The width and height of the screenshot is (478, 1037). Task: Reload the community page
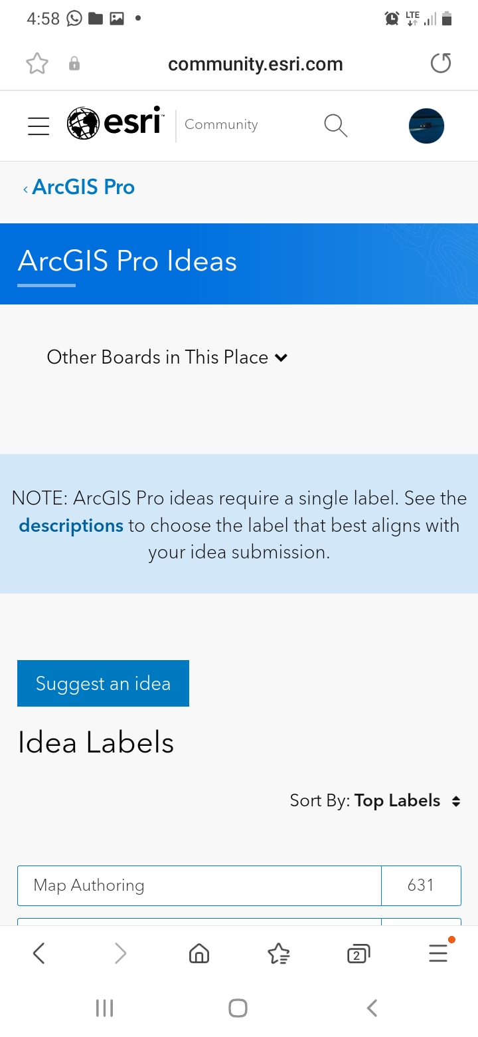[x=440, y=63]
